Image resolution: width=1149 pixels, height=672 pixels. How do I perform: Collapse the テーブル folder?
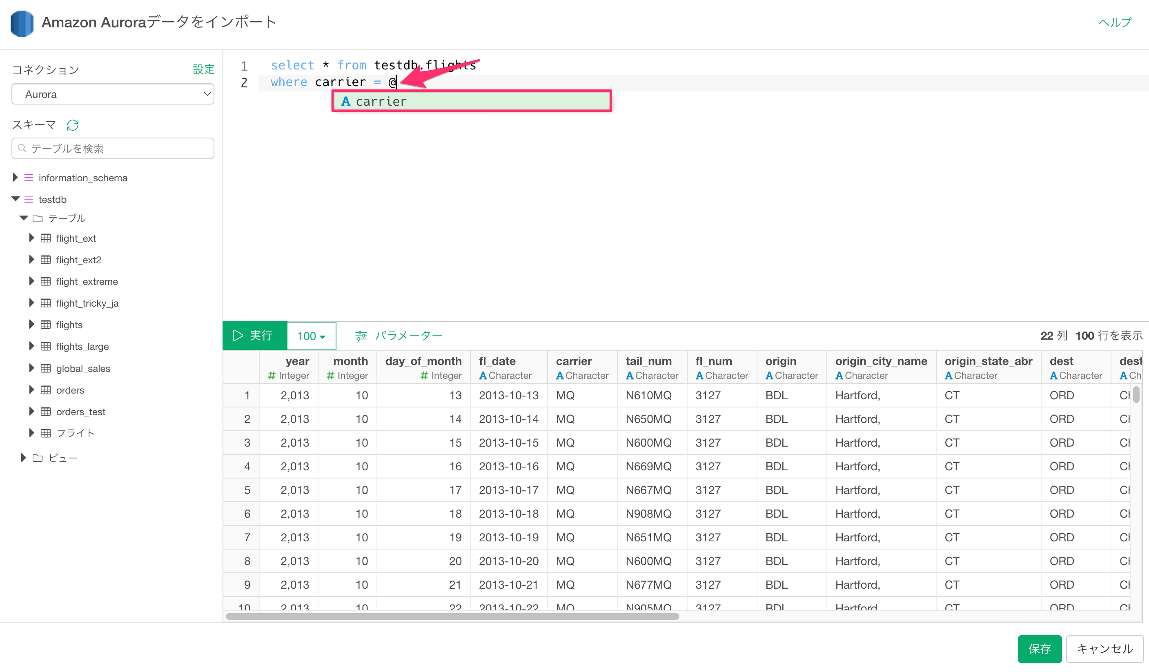coord(24,218)
